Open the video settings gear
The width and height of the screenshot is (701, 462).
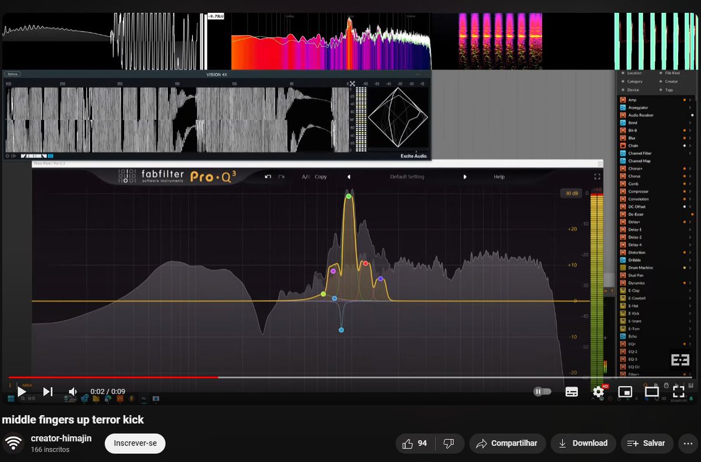(599, 392)
